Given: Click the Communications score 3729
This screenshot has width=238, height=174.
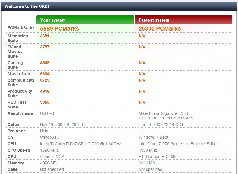Looking at the screenshot, I should (x=45, y=80).
